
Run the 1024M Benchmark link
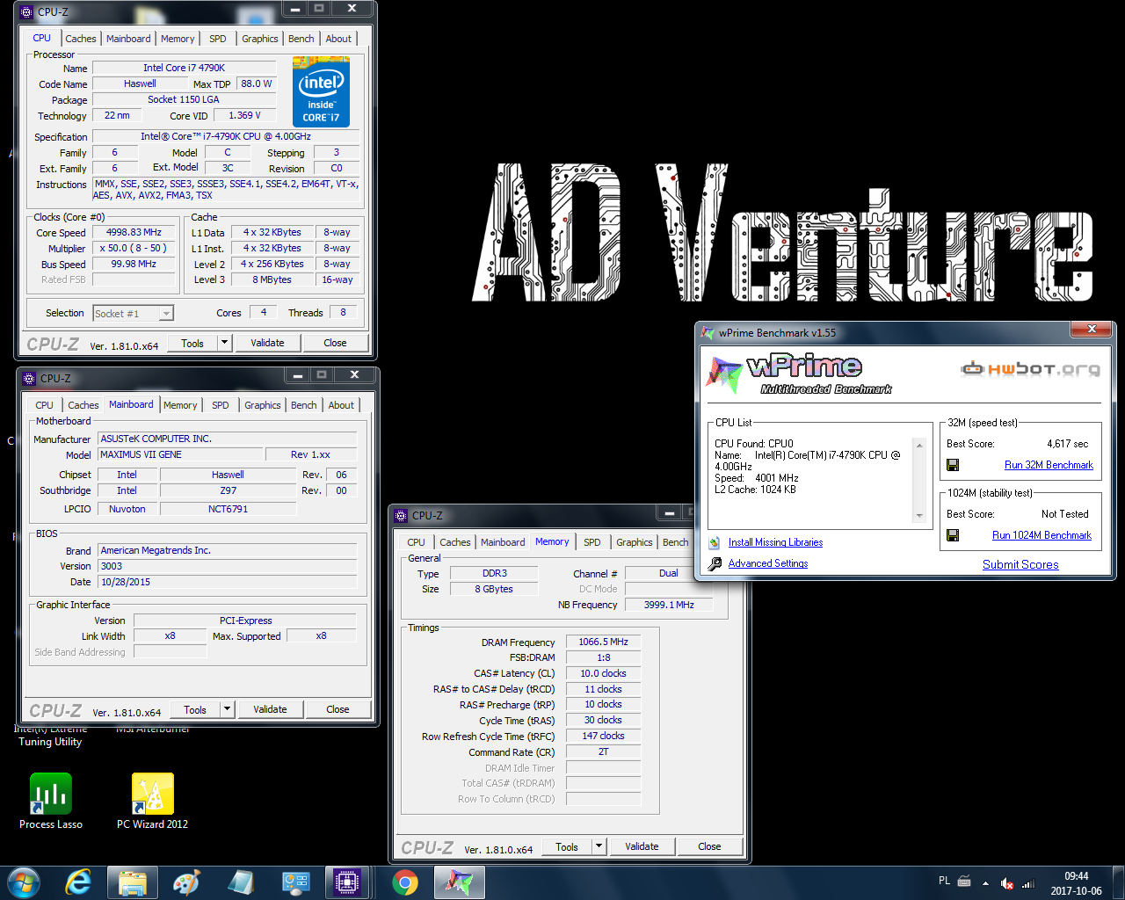(x=1042, y=535)
